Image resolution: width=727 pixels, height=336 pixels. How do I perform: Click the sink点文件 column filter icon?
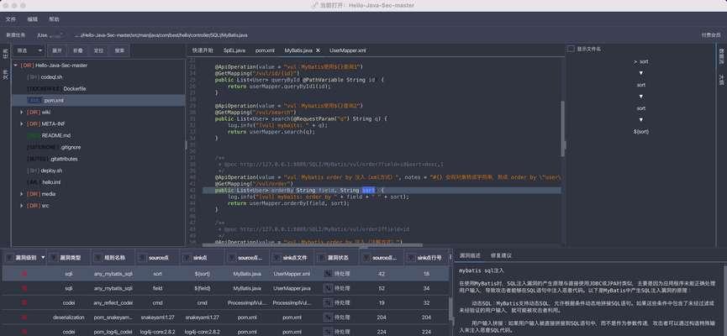coord(277,258)
